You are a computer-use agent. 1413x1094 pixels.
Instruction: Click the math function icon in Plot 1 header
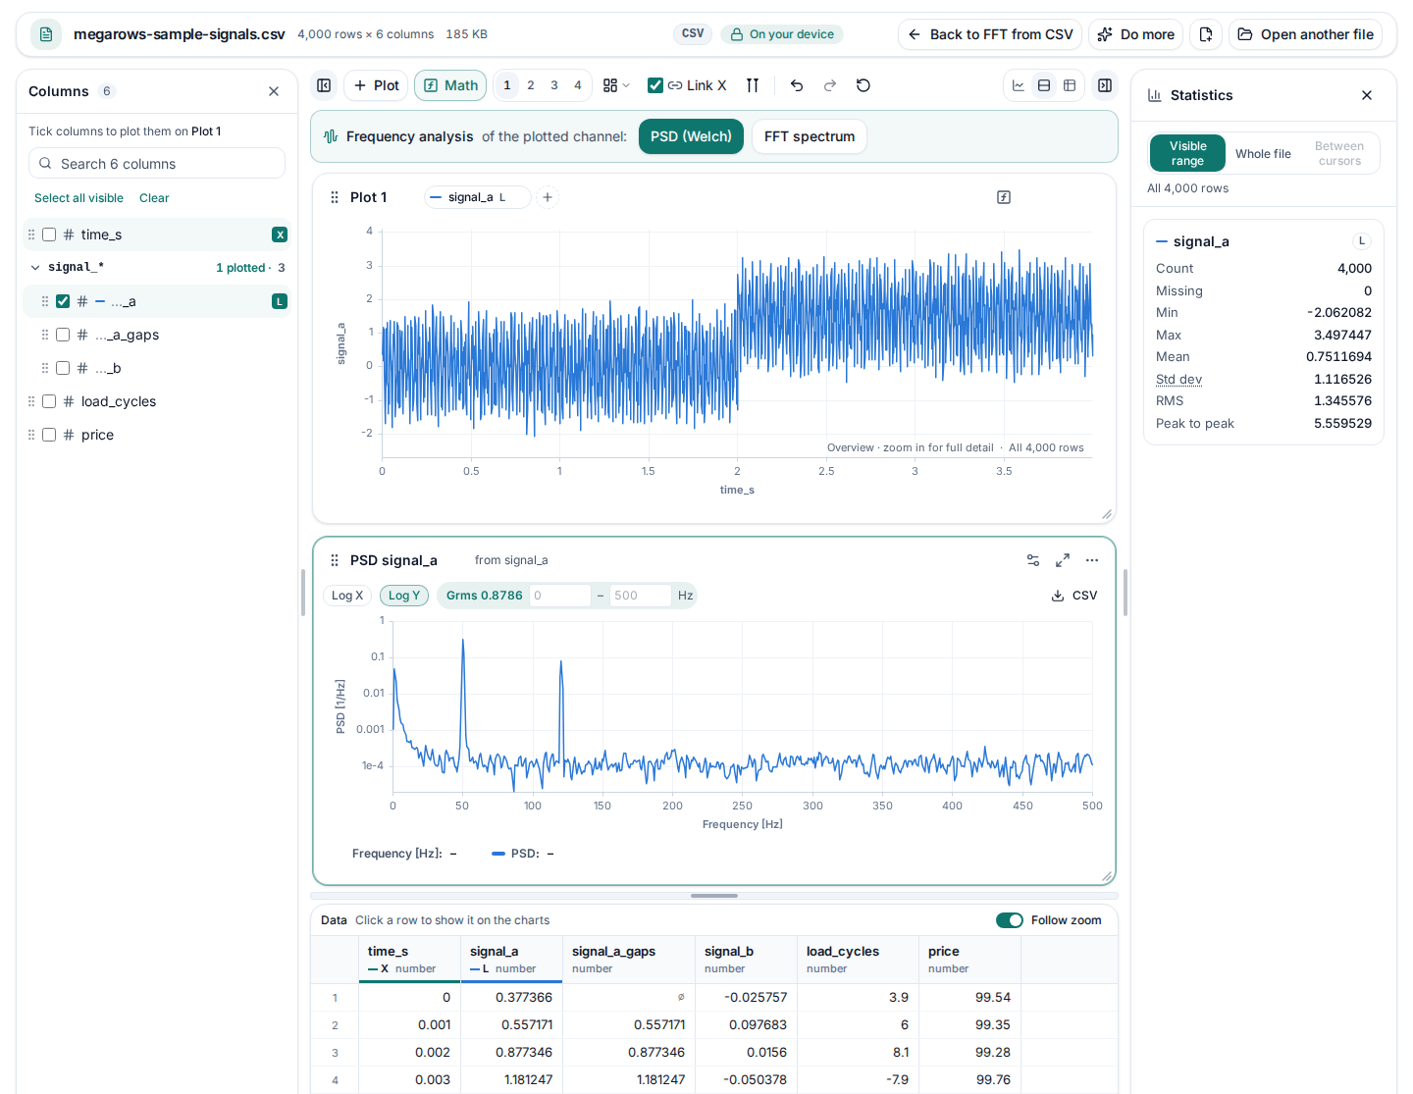(x=1004, y=197)
